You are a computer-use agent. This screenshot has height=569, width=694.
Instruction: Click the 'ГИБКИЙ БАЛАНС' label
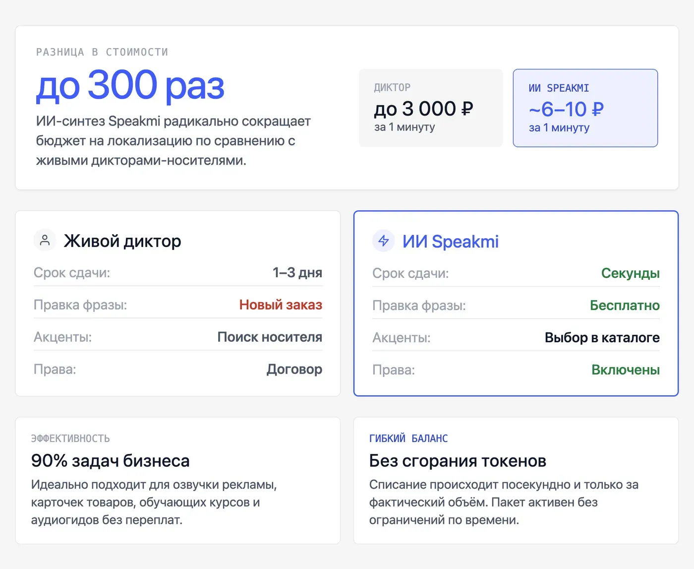[408, 439]
